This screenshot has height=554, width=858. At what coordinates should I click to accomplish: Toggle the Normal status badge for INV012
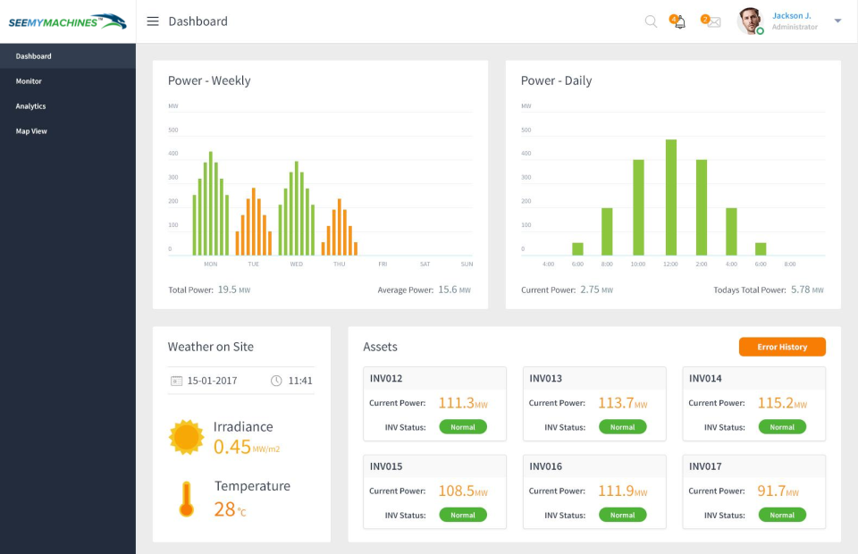(x=463, y=427)
